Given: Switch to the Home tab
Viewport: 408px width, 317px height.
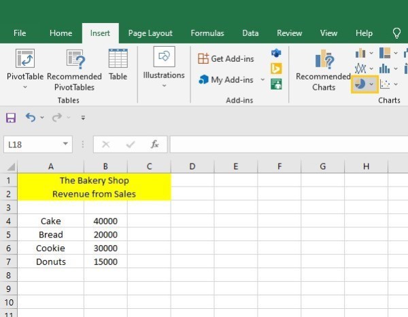Looking at the screenshot, I should click(x=61, y=33).
